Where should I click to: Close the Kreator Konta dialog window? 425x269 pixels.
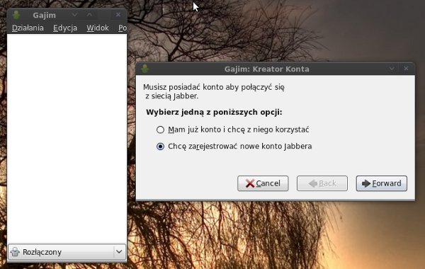point(406,69)
